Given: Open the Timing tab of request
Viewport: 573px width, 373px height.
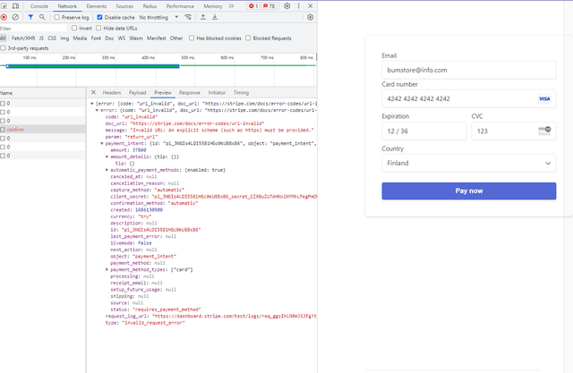Looking at the screenshot, I should click(x=241, y=93).
